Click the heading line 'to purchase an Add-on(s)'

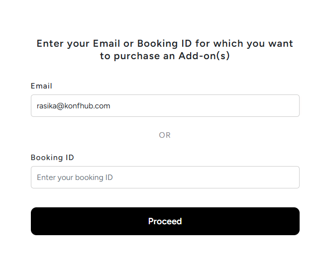(x=165, y=56)
